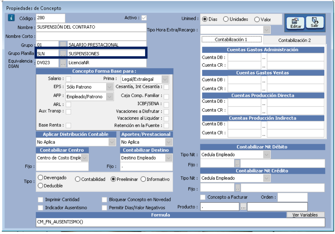This screenshot has width=335, height=234.
Task: Click the blue info icon beside Código
Action: 11,18
